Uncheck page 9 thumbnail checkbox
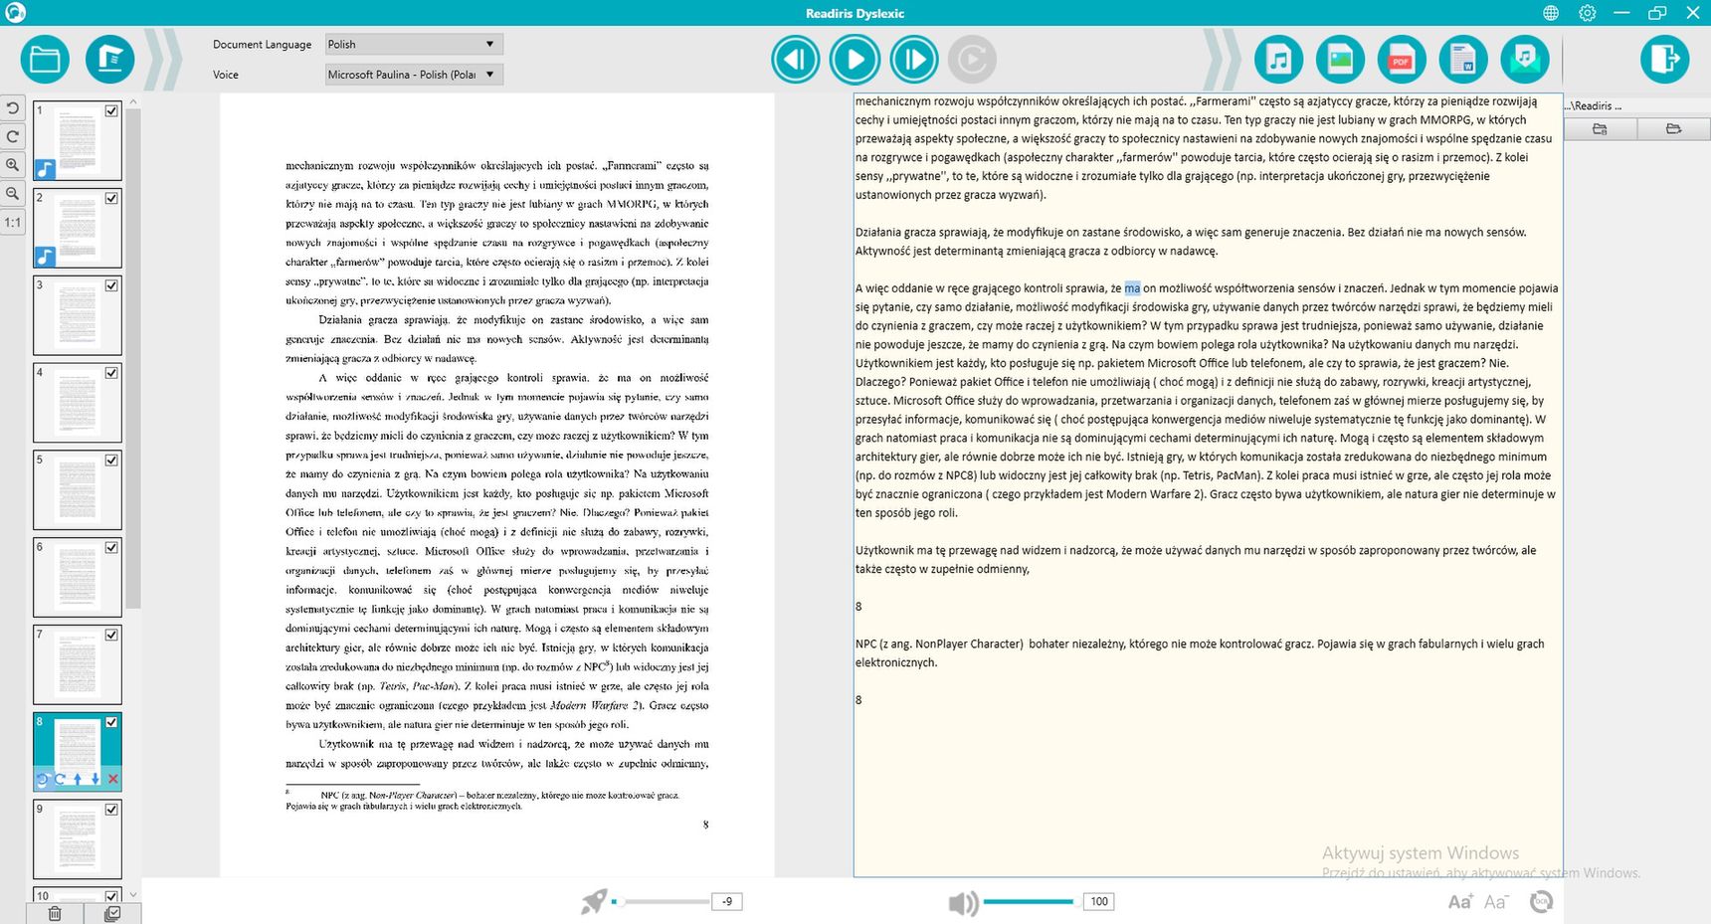Screen dimensions: 1711x924 [111, 810]
